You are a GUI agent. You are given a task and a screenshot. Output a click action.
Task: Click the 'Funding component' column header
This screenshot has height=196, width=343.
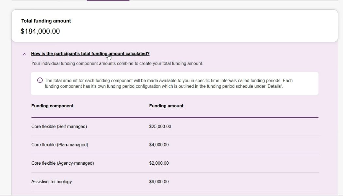(x=52, y=106)
